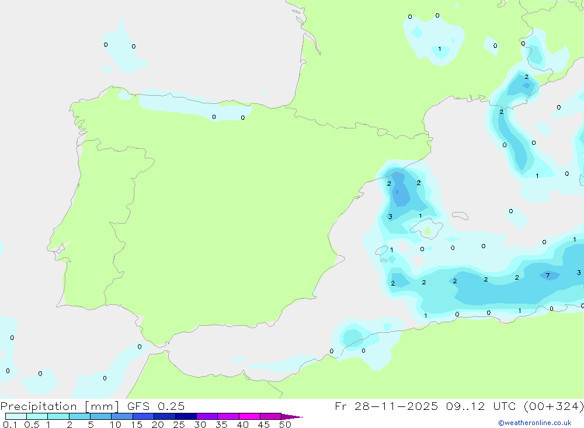Click the 'Precipitation [mm]' title text
584x428 pixels.
60,406
